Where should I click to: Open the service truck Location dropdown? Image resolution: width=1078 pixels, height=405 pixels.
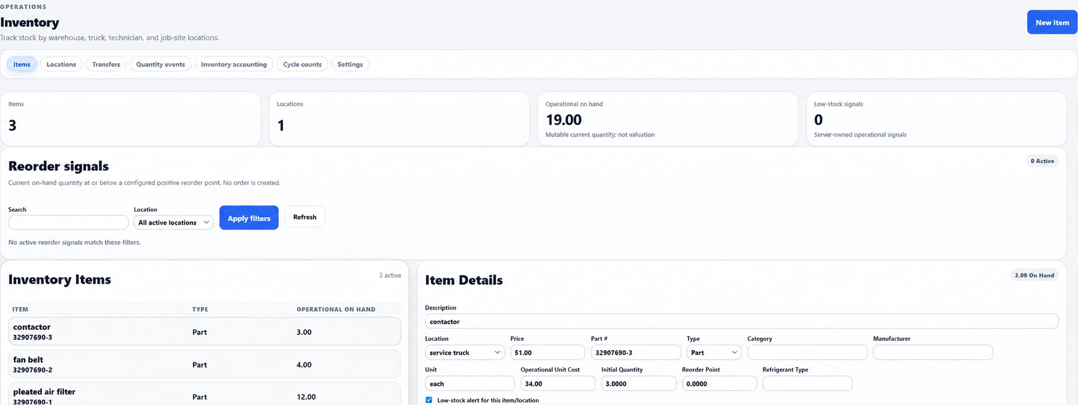coord(465,352)
